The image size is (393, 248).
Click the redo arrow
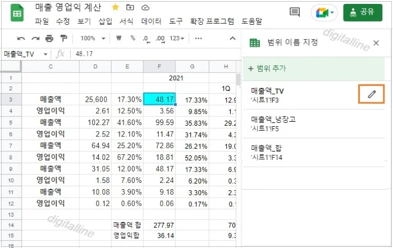pyautogui.click(x=35, y=38)
